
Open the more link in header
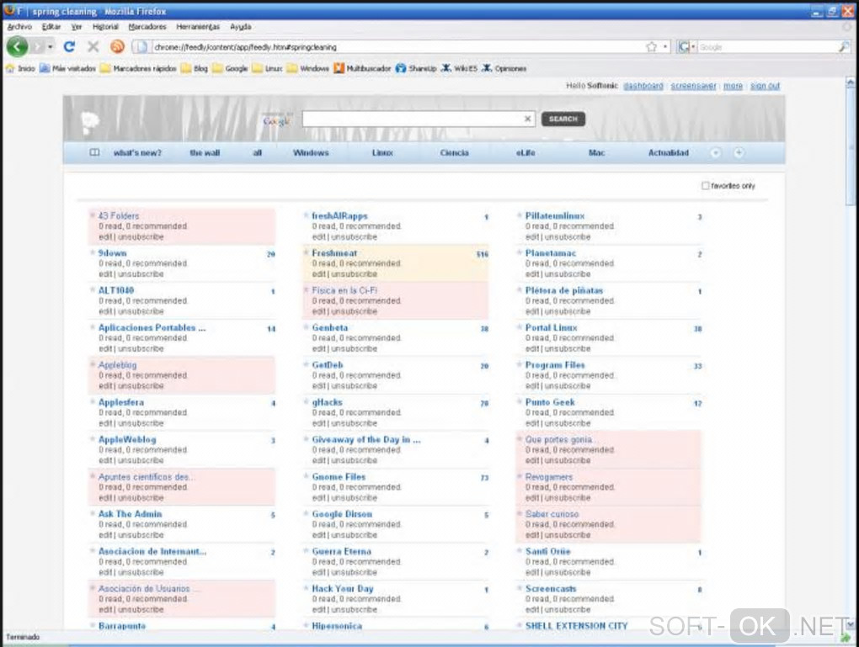pos(733,86)
